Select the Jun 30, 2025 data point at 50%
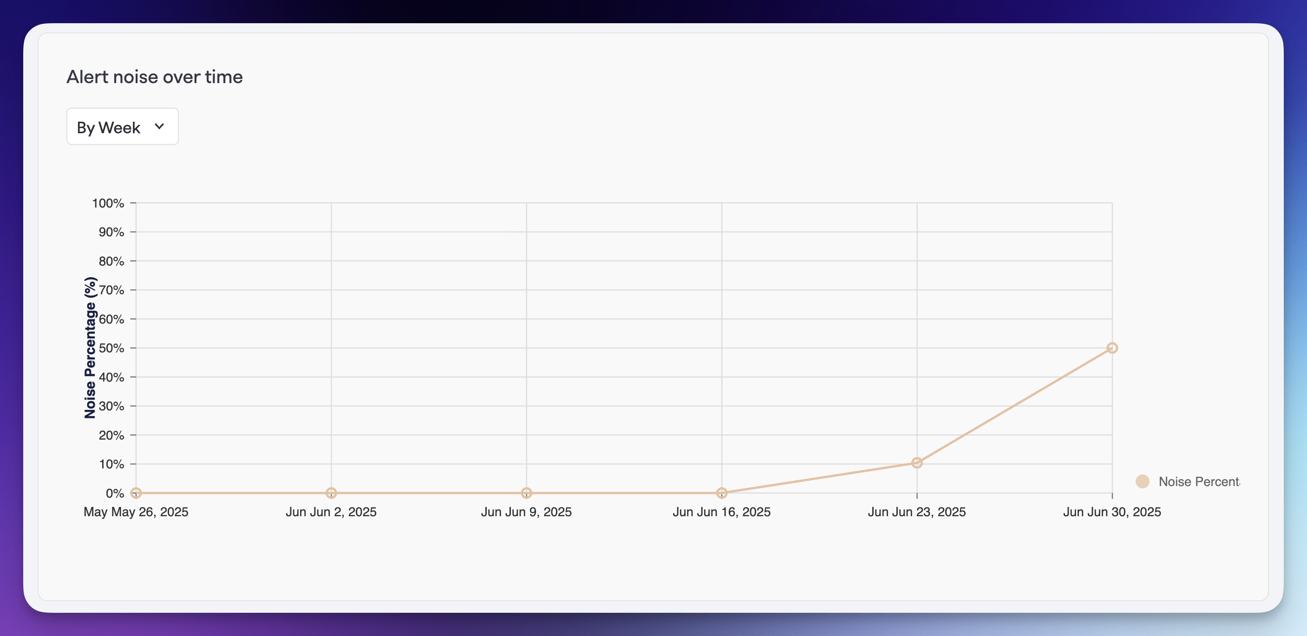The image size is (1307, 636). click(1112, 348)
